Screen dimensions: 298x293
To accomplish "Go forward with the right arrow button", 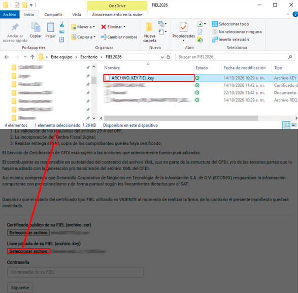I will [17, 57].
